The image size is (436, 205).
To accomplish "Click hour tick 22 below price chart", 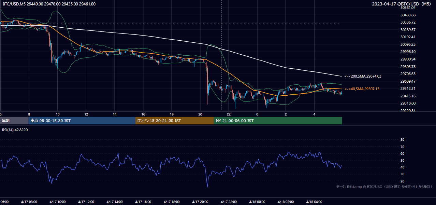I will click(x=229, y=114).
